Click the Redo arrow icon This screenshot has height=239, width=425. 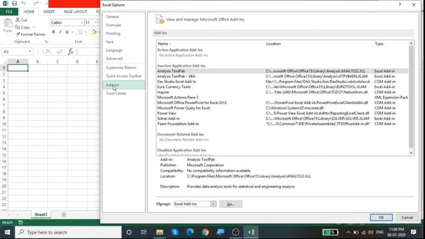coord(35,3)
